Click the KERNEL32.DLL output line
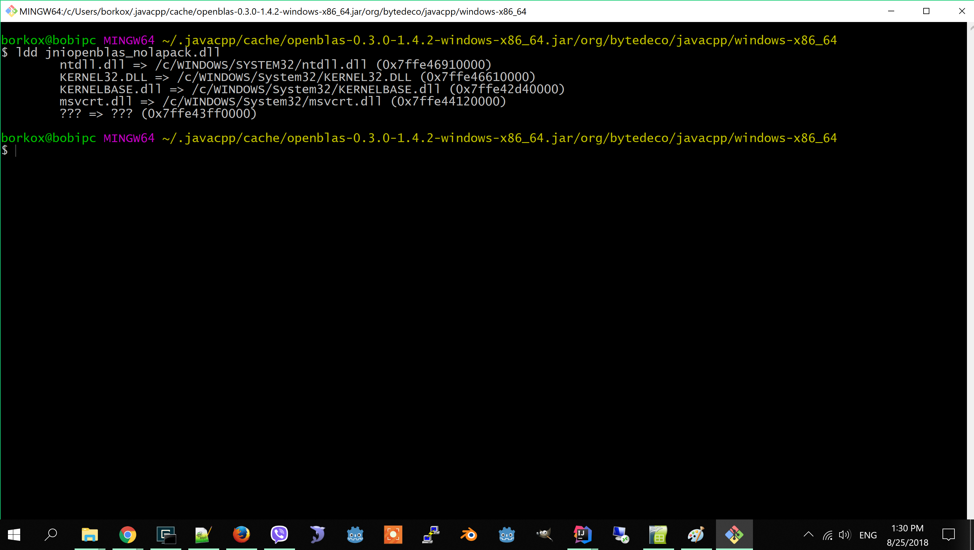Viewport: 974px width, 550px height. click(x=297, y=77)
